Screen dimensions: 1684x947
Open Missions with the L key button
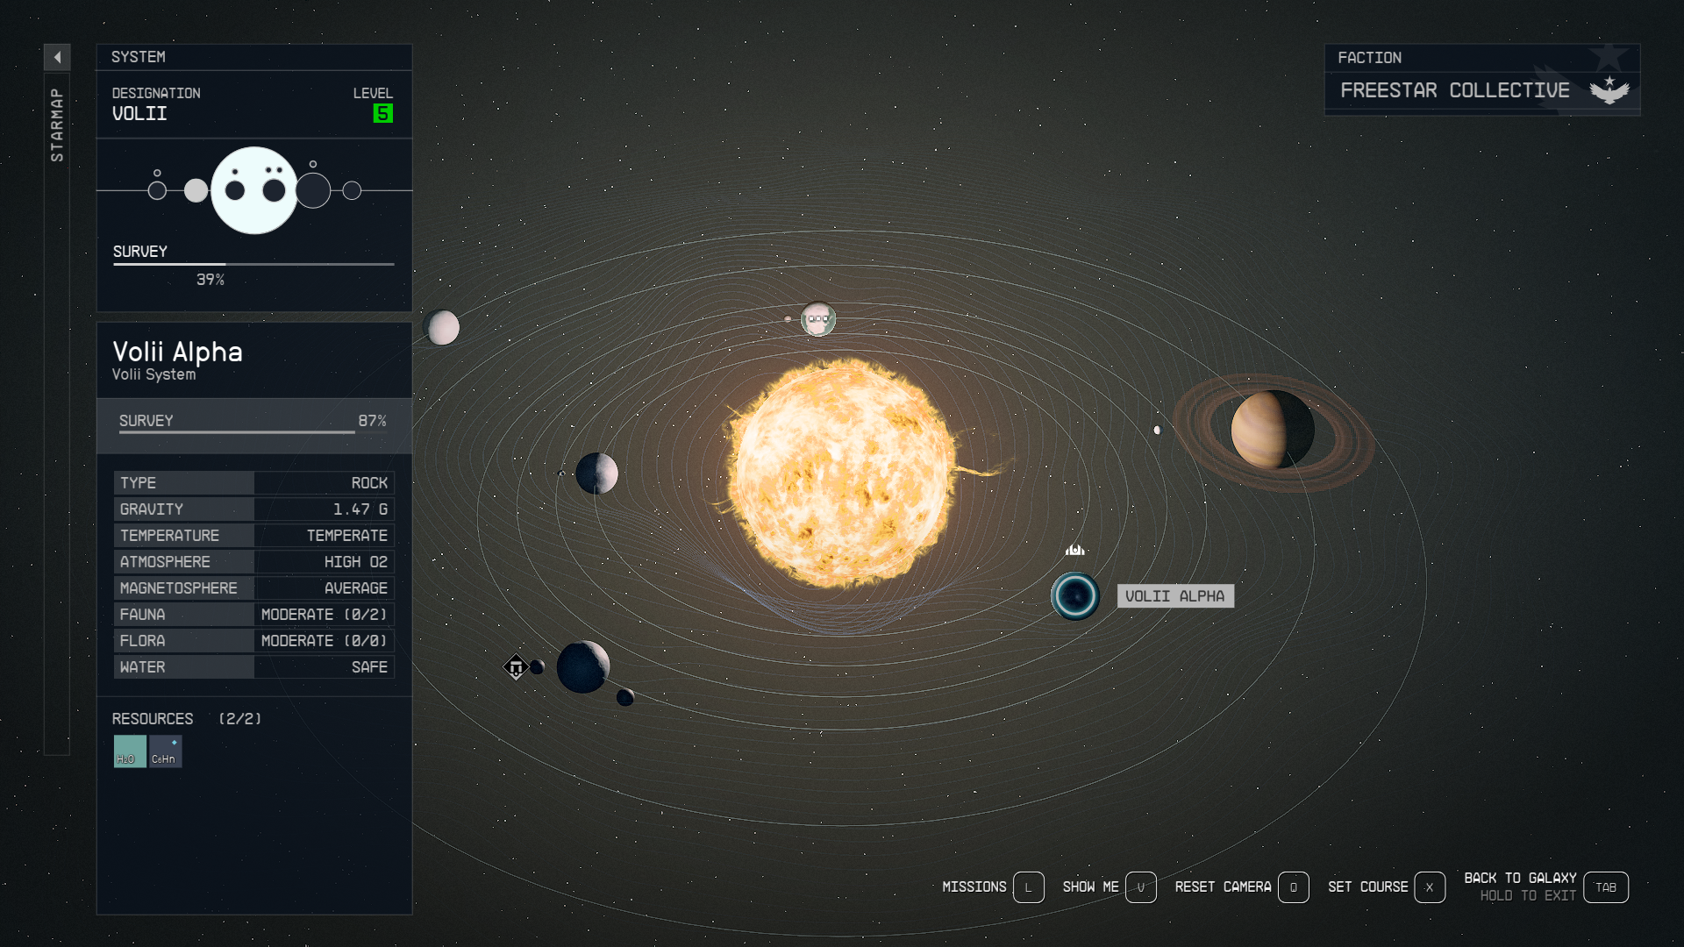pos(1028,887)
